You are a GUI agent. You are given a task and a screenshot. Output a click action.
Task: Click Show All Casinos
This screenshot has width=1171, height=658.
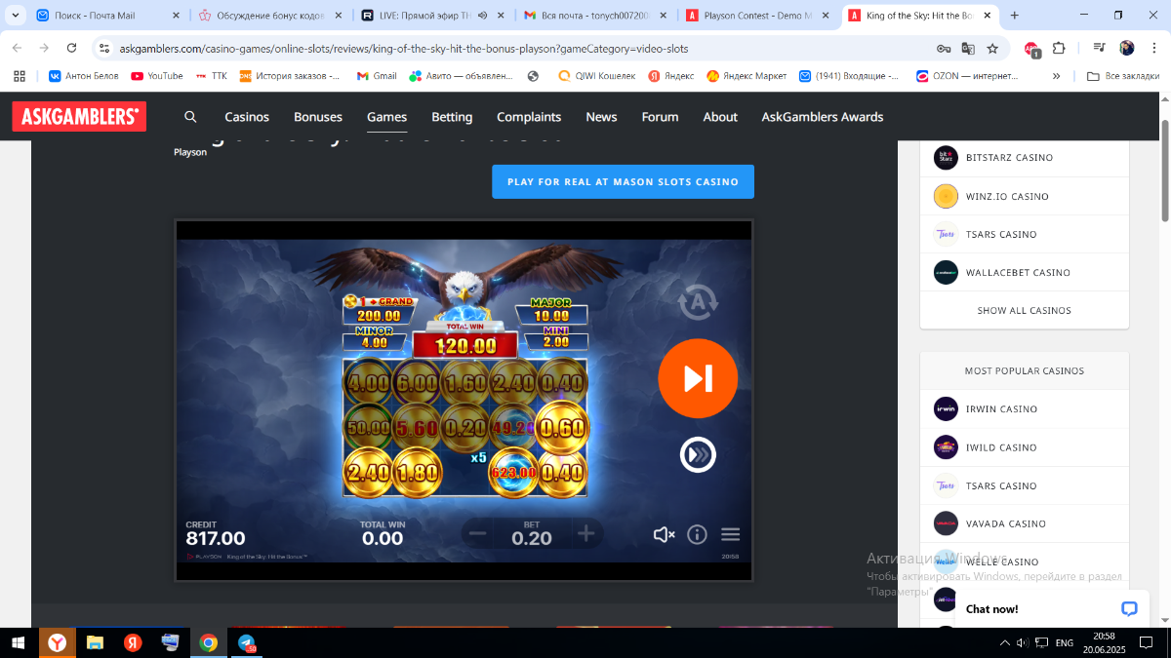[1025, 311]
